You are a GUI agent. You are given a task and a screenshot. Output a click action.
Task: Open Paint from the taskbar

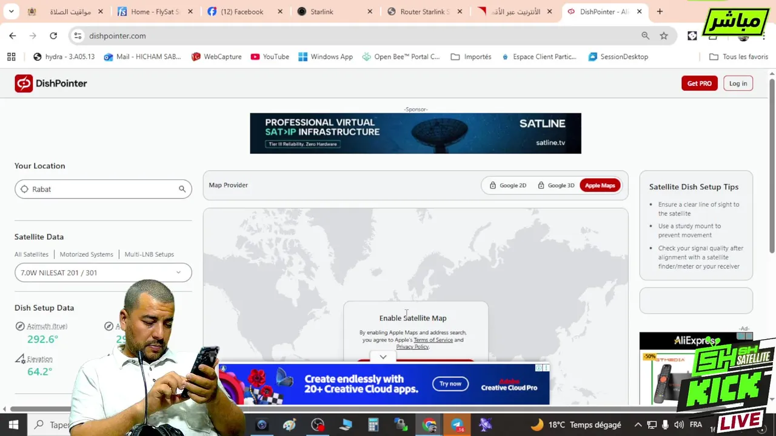(x=290, y=424)
